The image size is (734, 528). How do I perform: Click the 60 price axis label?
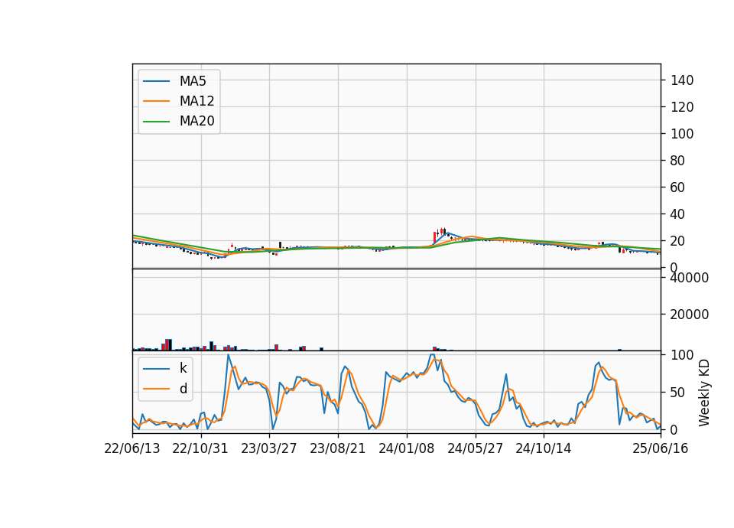[x=678, y=187]
